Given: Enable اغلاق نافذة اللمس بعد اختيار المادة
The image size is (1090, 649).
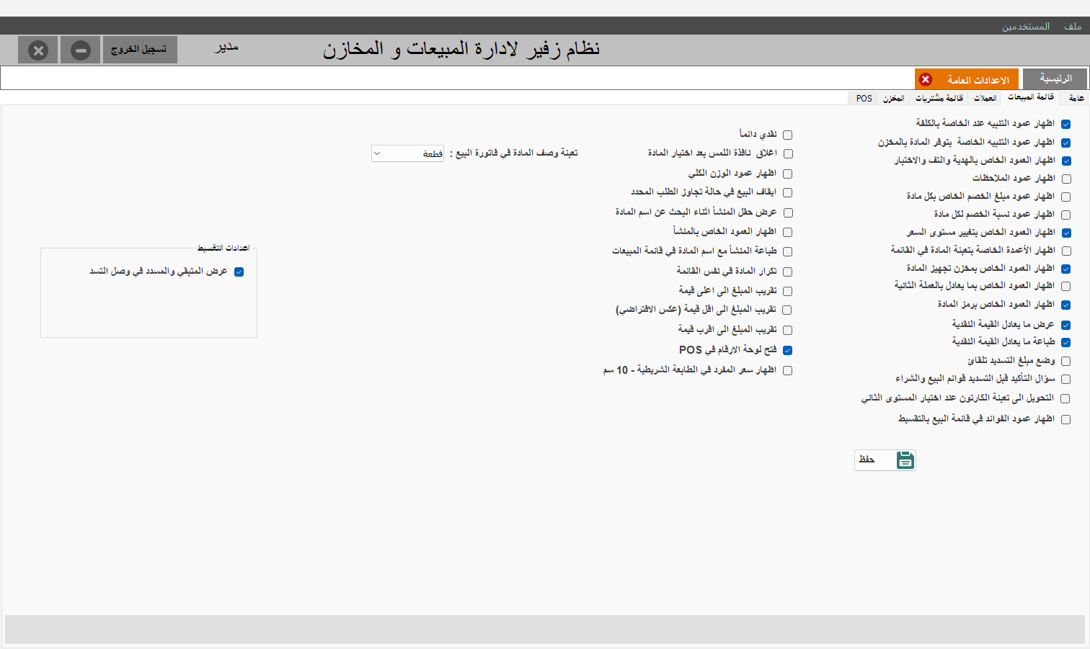Looking at the screenshot, I should (787, 153).
